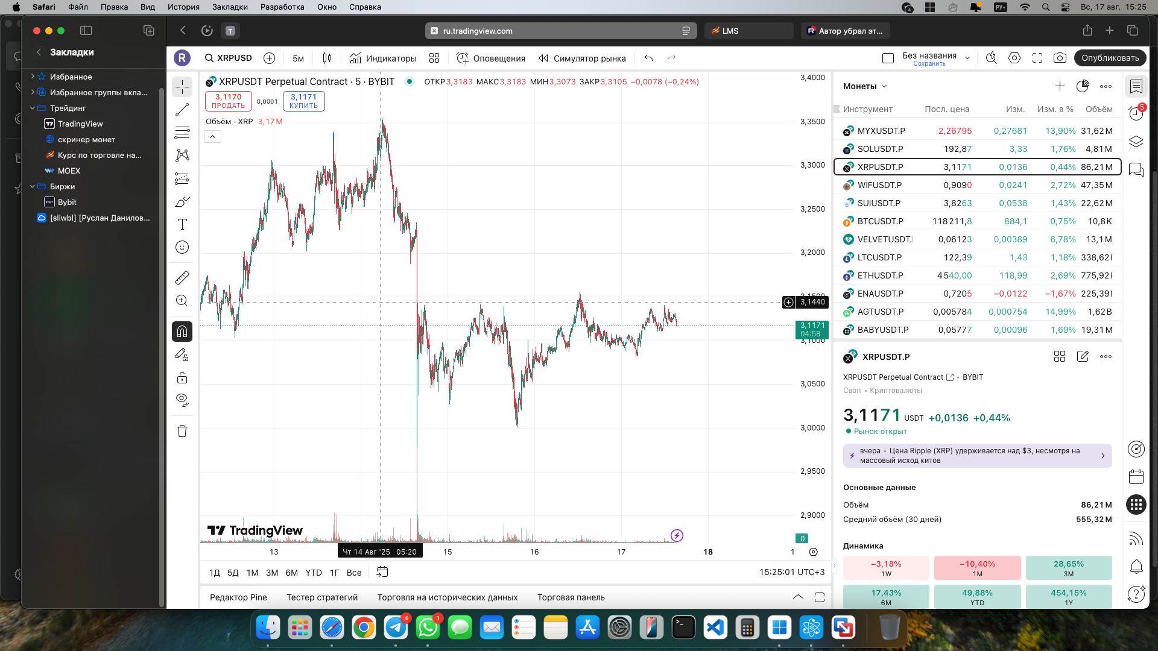Select BTCUSDT.P row in watchlist

coord(977,221)
